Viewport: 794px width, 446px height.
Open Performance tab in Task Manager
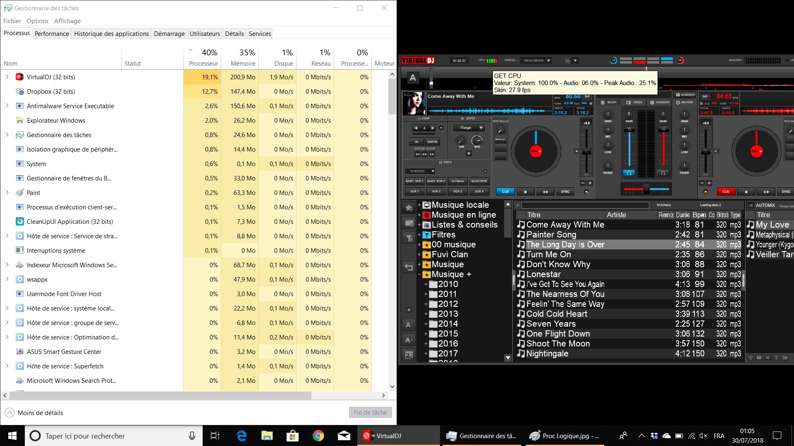click(x=52, y=34)
